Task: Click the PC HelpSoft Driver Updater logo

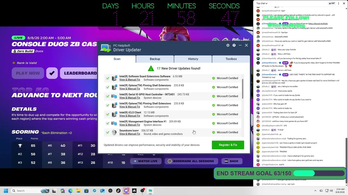Action: [106, 48]
